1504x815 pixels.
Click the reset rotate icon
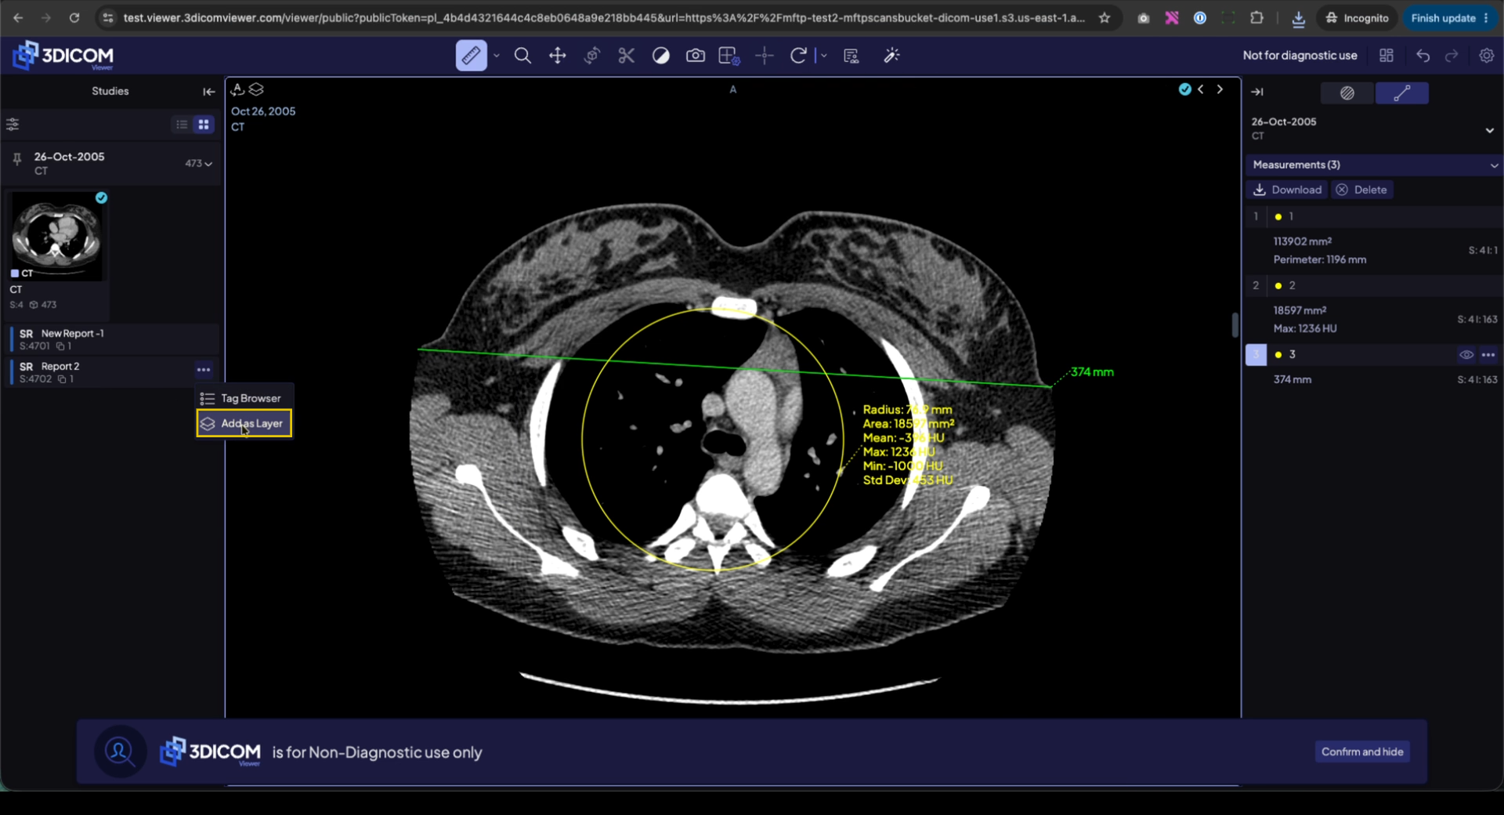(x=798, y=56)
